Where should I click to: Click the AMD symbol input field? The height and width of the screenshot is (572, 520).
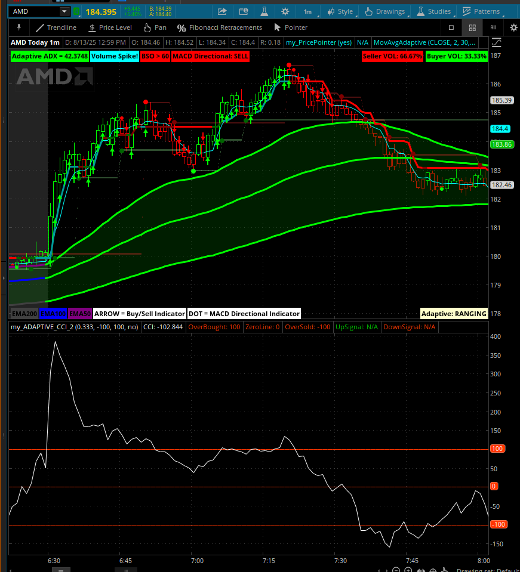pyautogui.click(x=35, y=11)
